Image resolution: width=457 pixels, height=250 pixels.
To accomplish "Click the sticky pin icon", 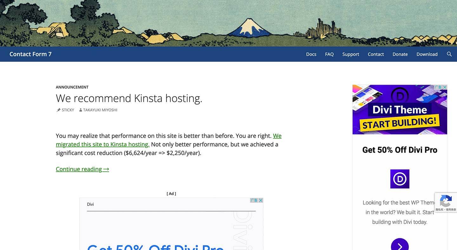I will pyautogui.click(x=58, y=110).
